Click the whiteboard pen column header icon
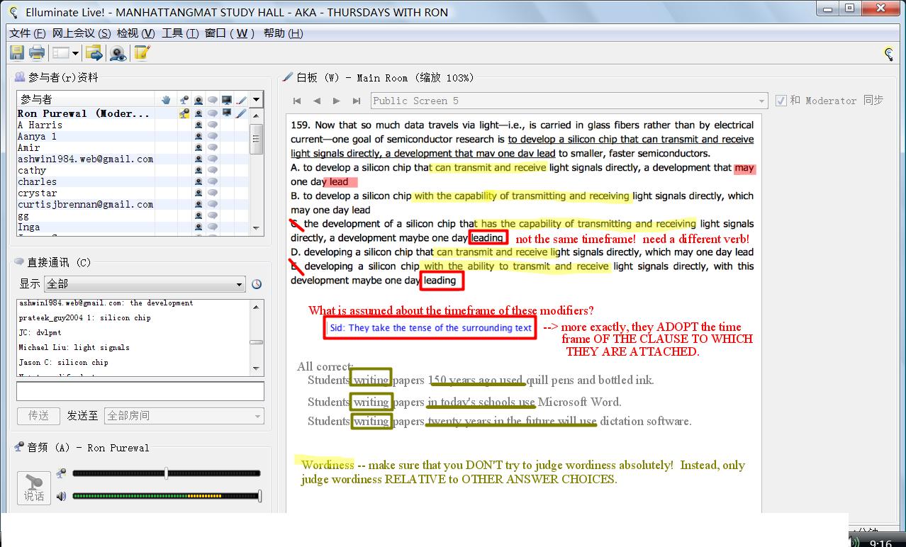The height and width of the screenshot is (547, 906). coord(241,100)
